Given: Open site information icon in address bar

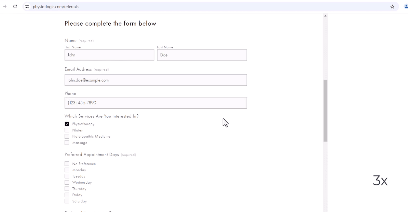Looking at the screenshot, I should (27, 7).
